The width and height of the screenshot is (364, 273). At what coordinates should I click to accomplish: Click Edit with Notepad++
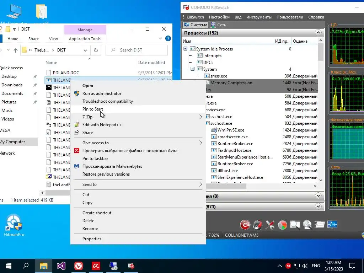[x=138, y=125]
